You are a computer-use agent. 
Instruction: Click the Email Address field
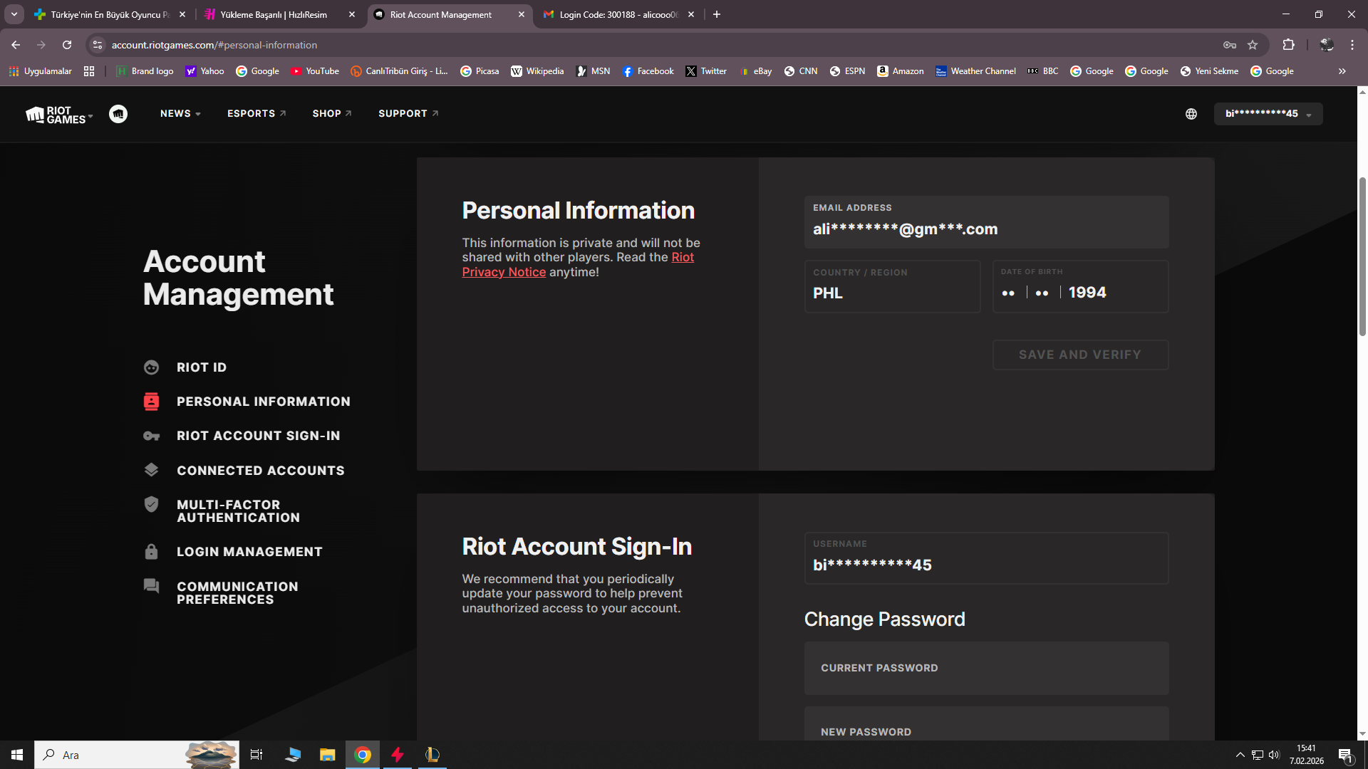coord(986,222)
